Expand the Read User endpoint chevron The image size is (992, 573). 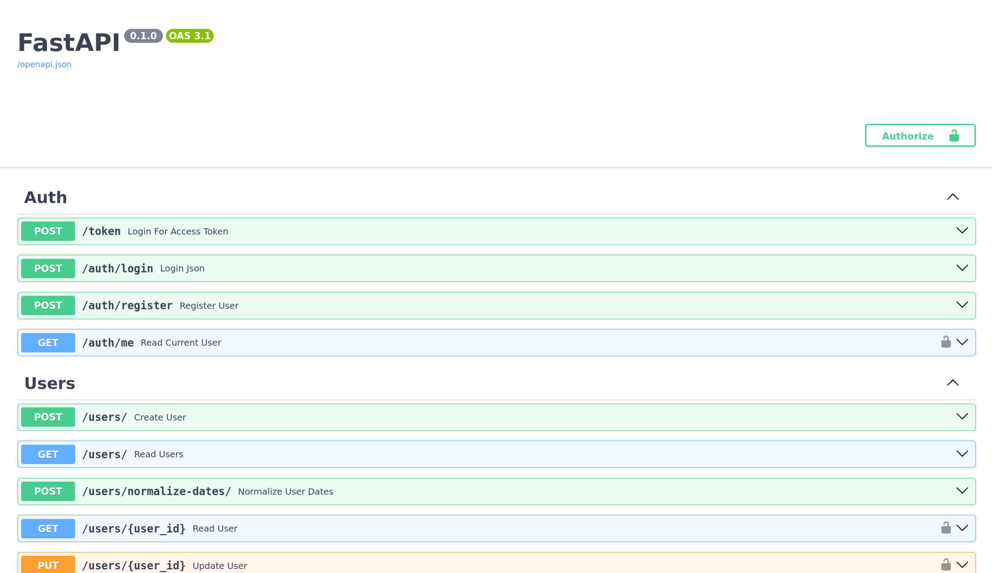click(962, 528)
